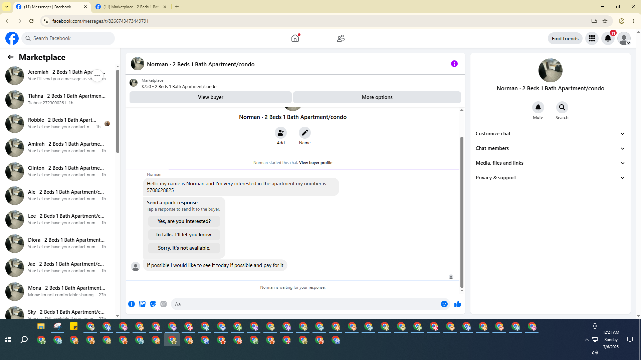Expand Media, files and links section
This screenshot has height=360, width=641.
[550, 163]
